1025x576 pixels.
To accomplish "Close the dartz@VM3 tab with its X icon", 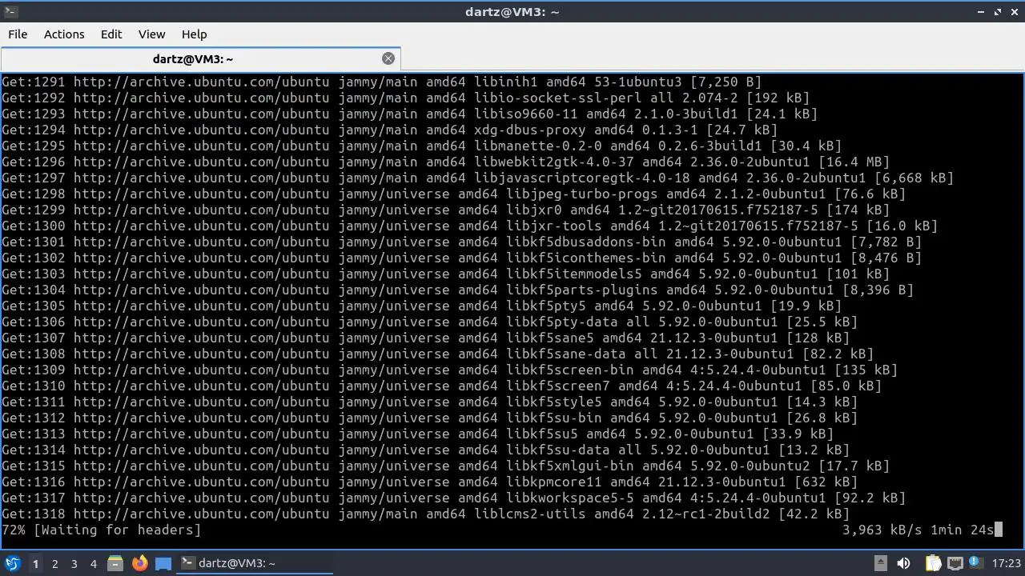I will pos(388,58).
